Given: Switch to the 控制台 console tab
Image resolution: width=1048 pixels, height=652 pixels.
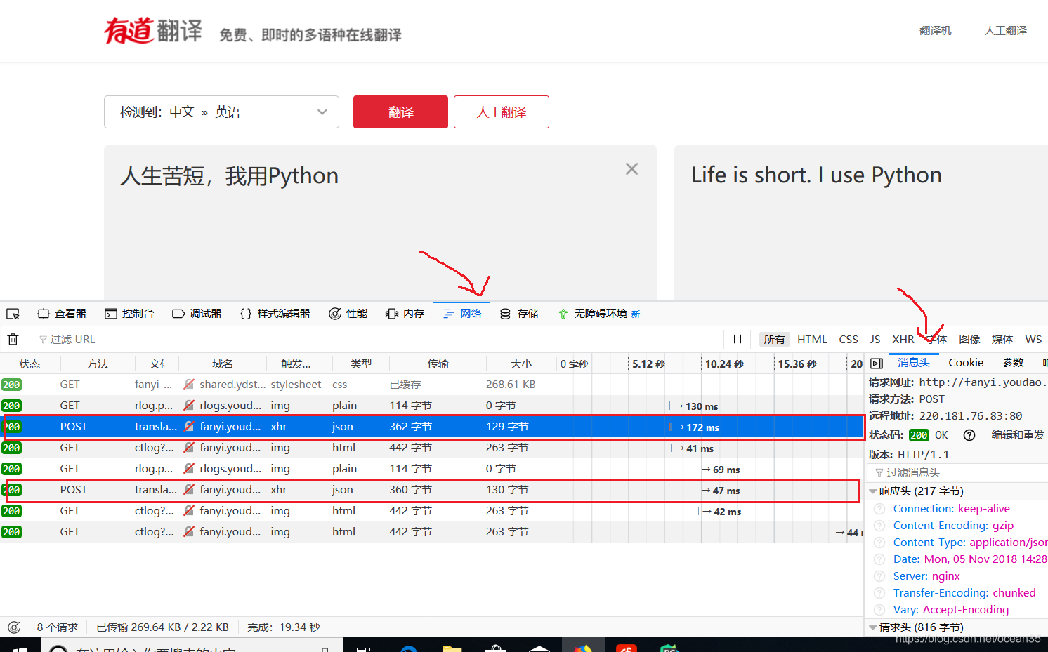Looking at the screenshot, I should (x=129, y=314).
